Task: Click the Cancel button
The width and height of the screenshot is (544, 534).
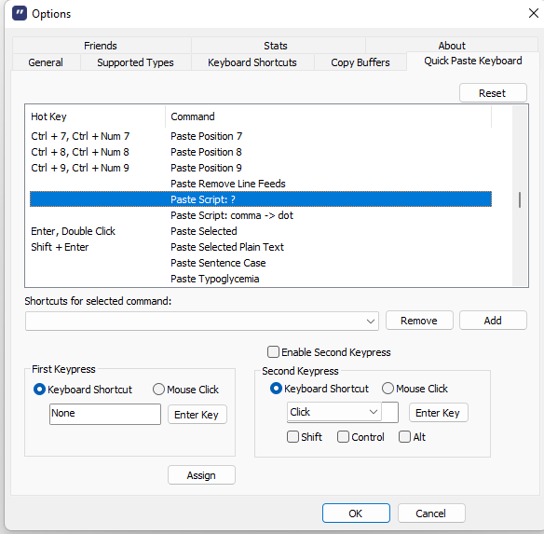Action: pos(431,513)
